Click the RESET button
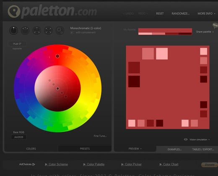 (x=160, y=13)
